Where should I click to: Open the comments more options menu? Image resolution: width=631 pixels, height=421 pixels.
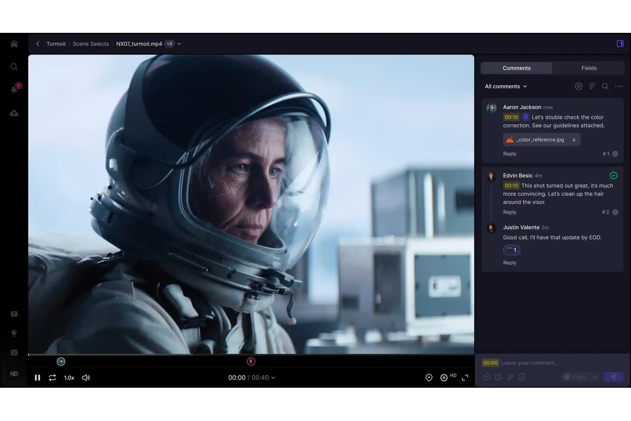click(619, 86)
